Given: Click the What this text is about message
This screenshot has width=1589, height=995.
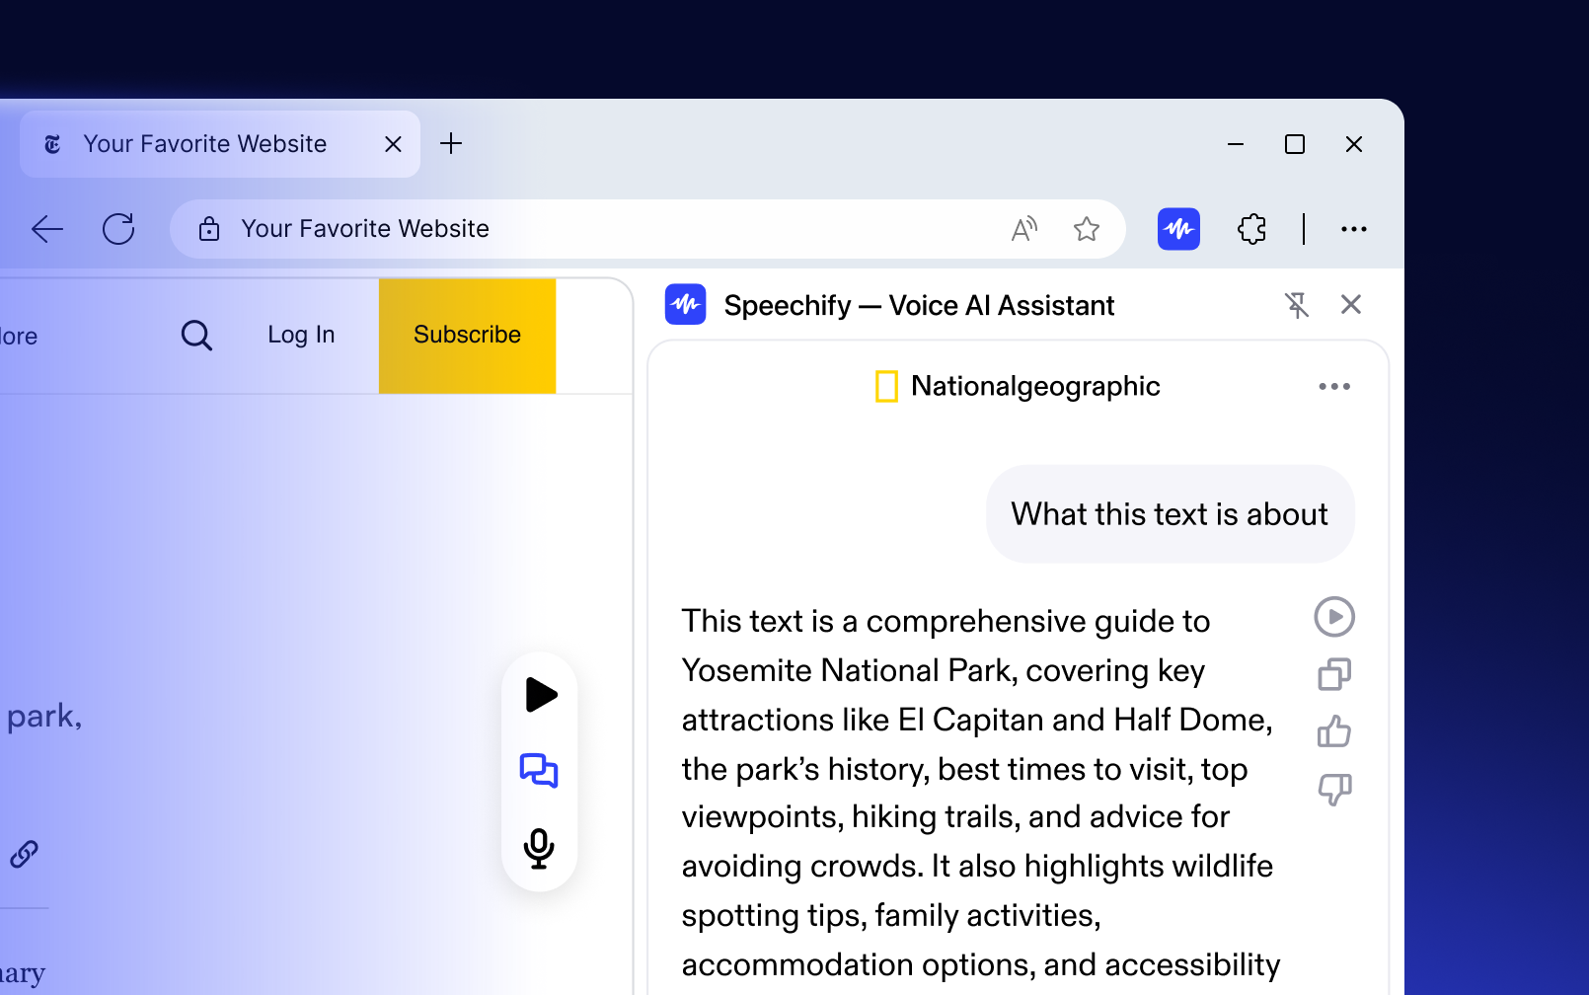Looking at the screenshot, I should [1171, 514].
